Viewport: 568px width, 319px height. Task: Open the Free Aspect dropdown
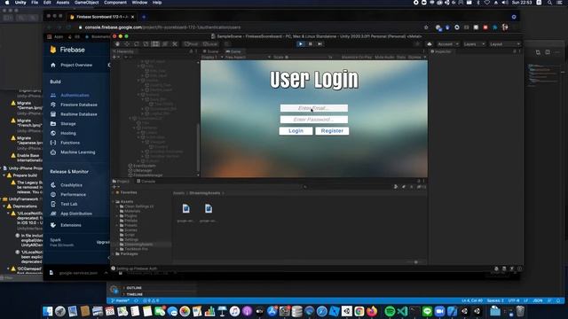(248, 57)
